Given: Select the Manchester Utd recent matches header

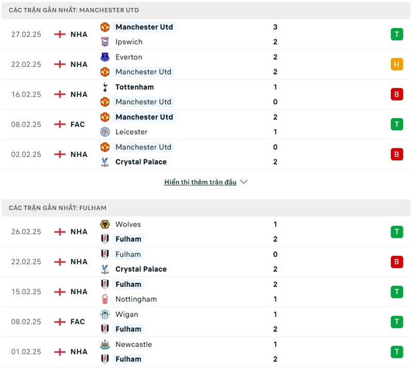Looking at the screenshot, I should point(74,10).
